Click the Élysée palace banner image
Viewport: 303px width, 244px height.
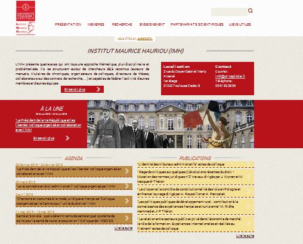click(171, 124)
